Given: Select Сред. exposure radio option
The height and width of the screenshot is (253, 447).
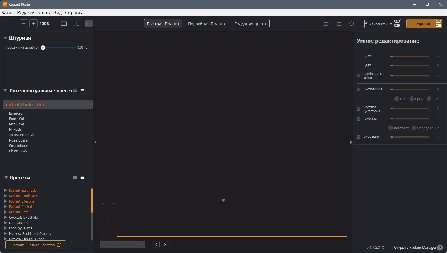Looking at the screenshot, I should tap(412, 99).
